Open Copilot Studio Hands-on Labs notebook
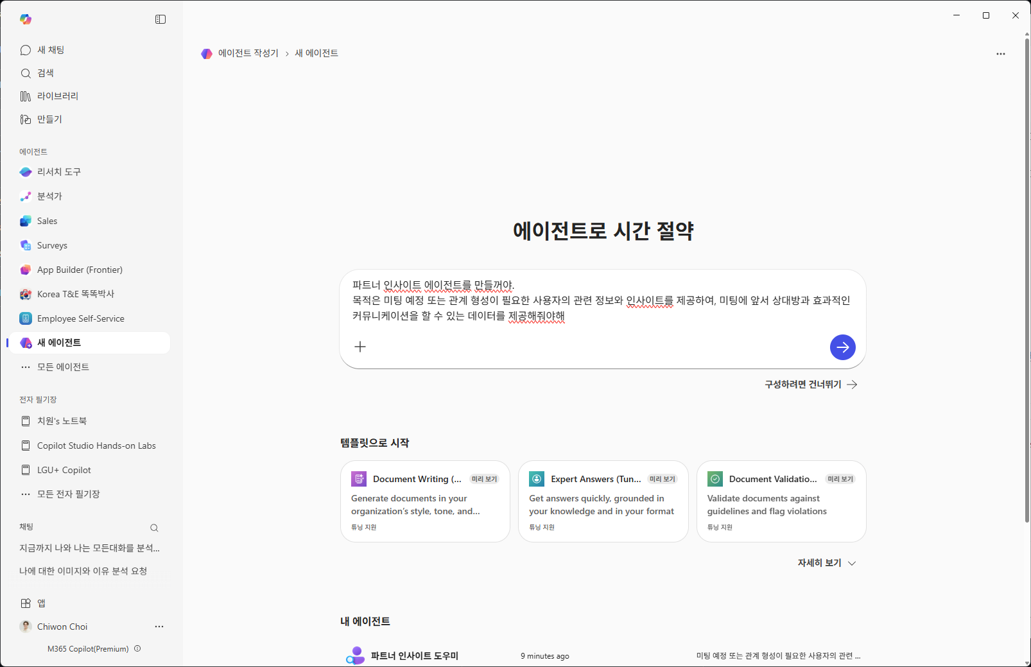This screenshot has width=1031, height=667. click(90, 446)
